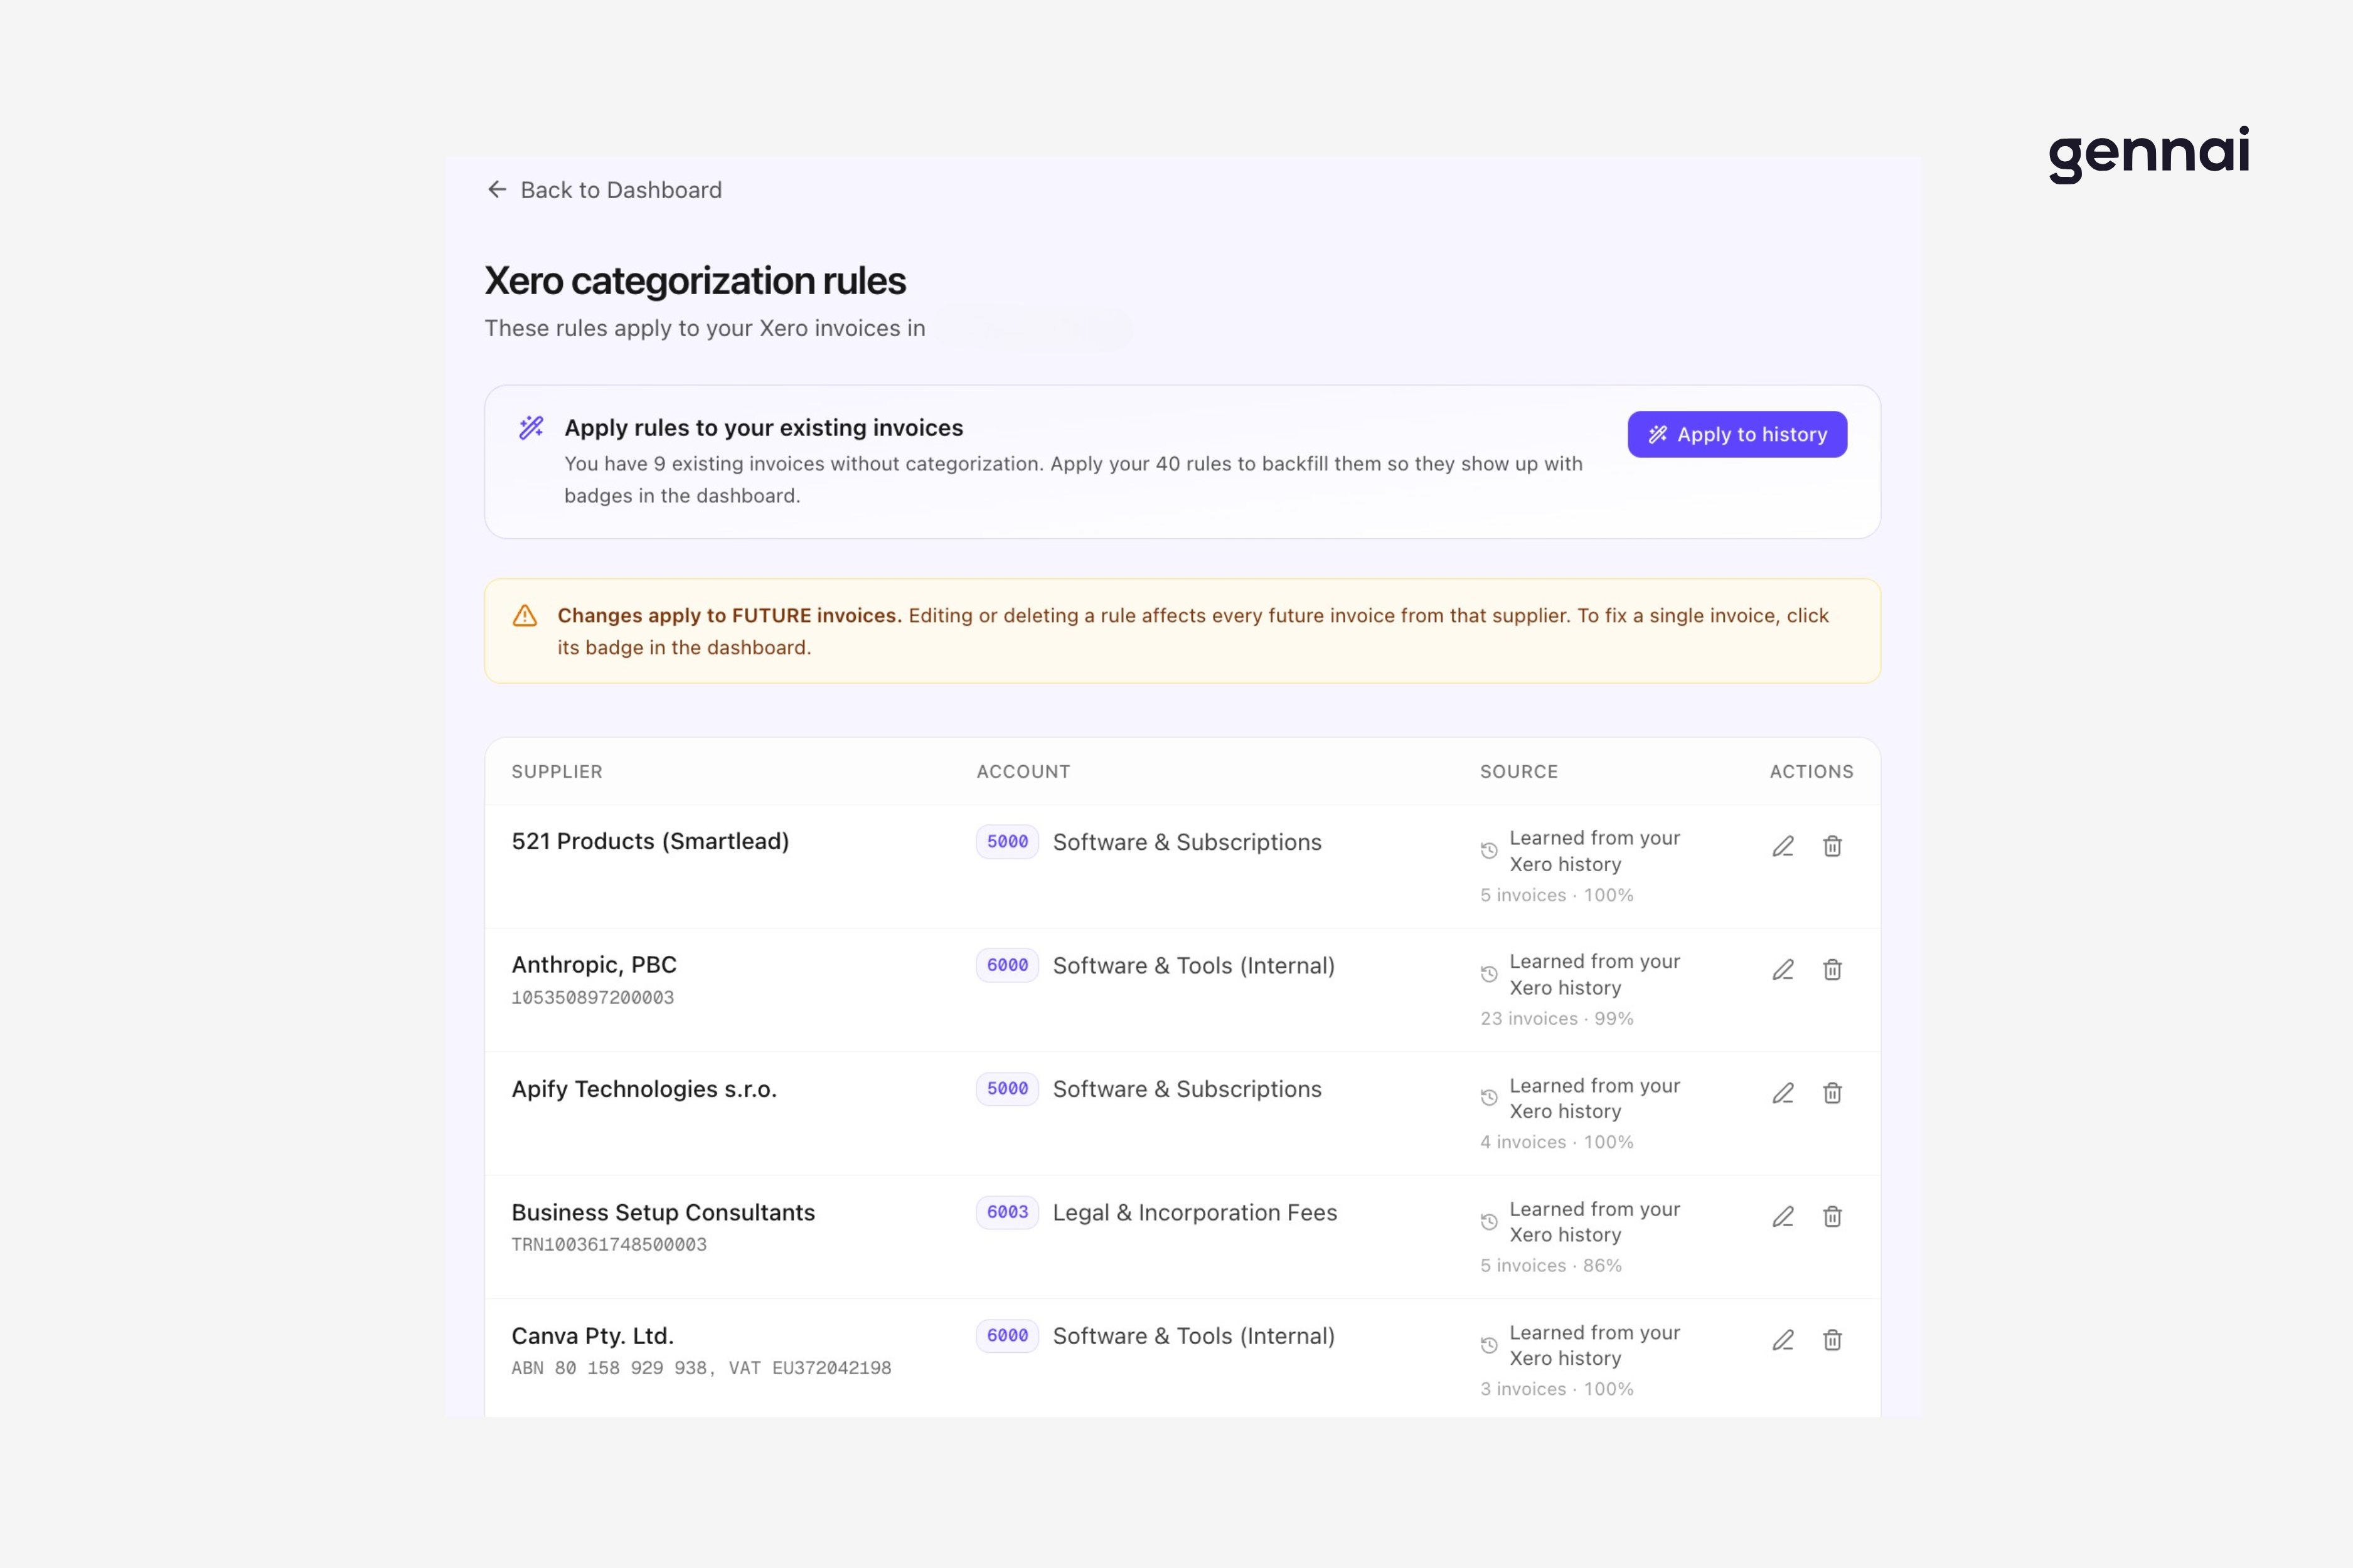2353x1568 pixels.
Task: Edit the Canva Pty. Ltd. rule
Action: [x=1784, y=1340]
